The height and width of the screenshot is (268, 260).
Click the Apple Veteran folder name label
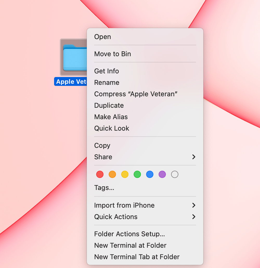[x=71, y=81]
